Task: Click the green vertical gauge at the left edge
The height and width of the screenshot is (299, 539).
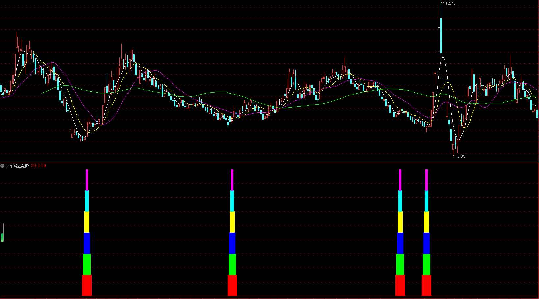Action: pyautogui.click(x=2, y=232)
